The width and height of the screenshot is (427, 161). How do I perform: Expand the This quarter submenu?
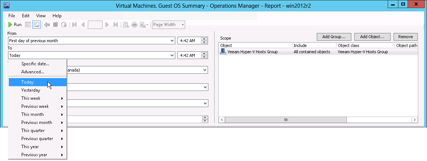pos(37,131)
